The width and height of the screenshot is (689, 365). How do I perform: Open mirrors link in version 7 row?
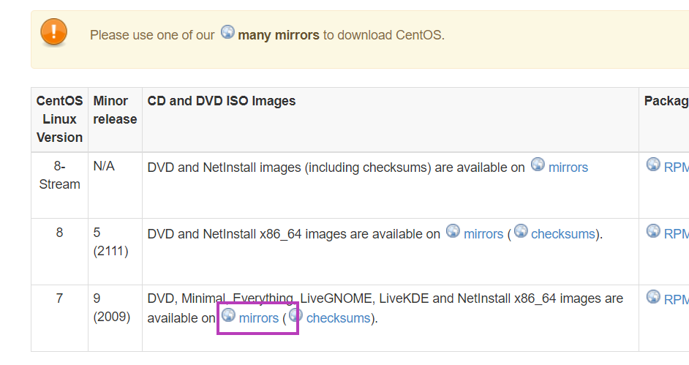tap(259, 318)
